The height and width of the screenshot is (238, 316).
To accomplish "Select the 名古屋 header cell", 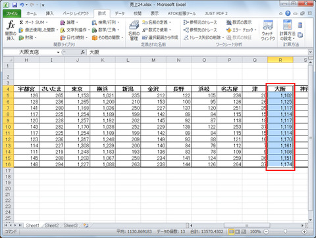I will click(x=229, y=89).
